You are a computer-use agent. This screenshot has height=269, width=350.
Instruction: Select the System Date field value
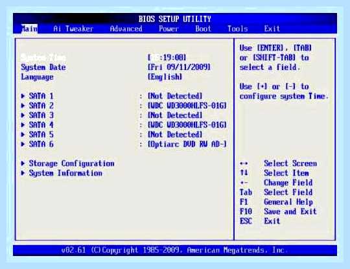click(179, 67)
